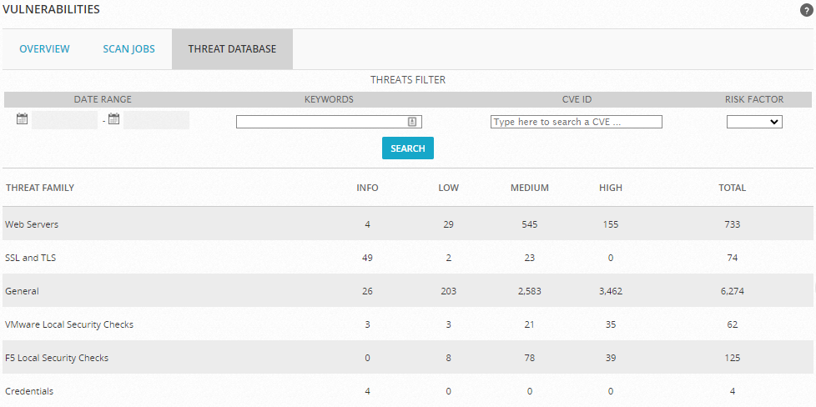Click the contact icon inside Keywords field
Screen dimensions: 816x407
tap(412, 122)
